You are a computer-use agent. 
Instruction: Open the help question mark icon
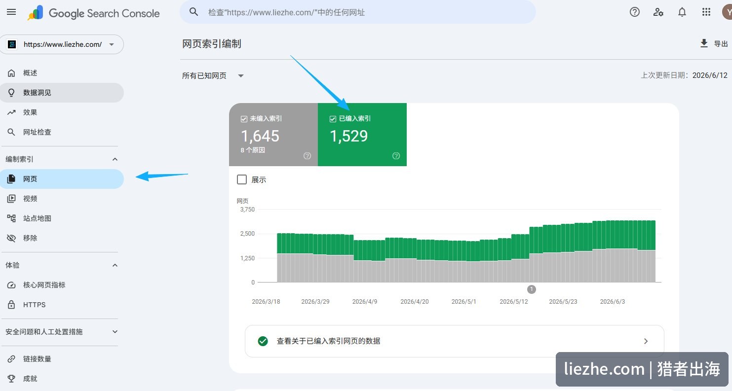coord(635,12)
